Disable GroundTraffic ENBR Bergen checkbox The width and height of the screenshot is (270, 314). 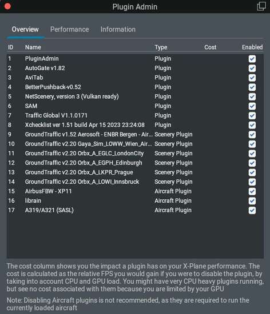click(252, 135)
